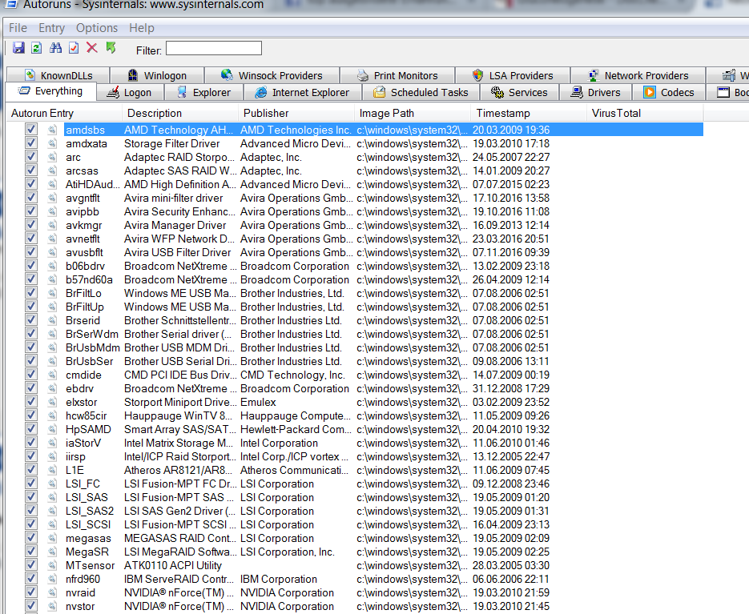Open the Options menu

coord(97,28)
